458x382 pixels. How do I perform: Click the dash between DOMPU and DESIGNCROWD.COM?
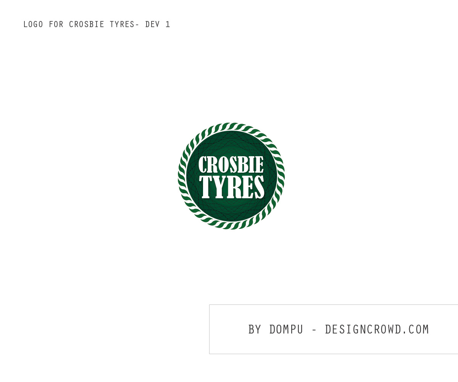314,330
